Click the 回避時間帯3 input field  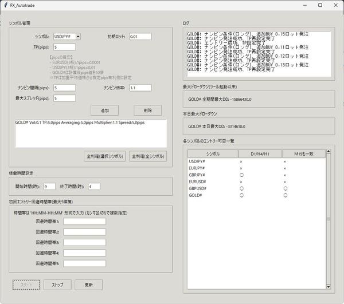(x=84, y=242)
